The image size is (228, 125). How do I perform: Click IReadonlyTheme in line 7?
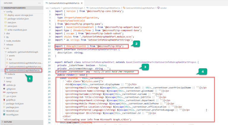(82, 30)
